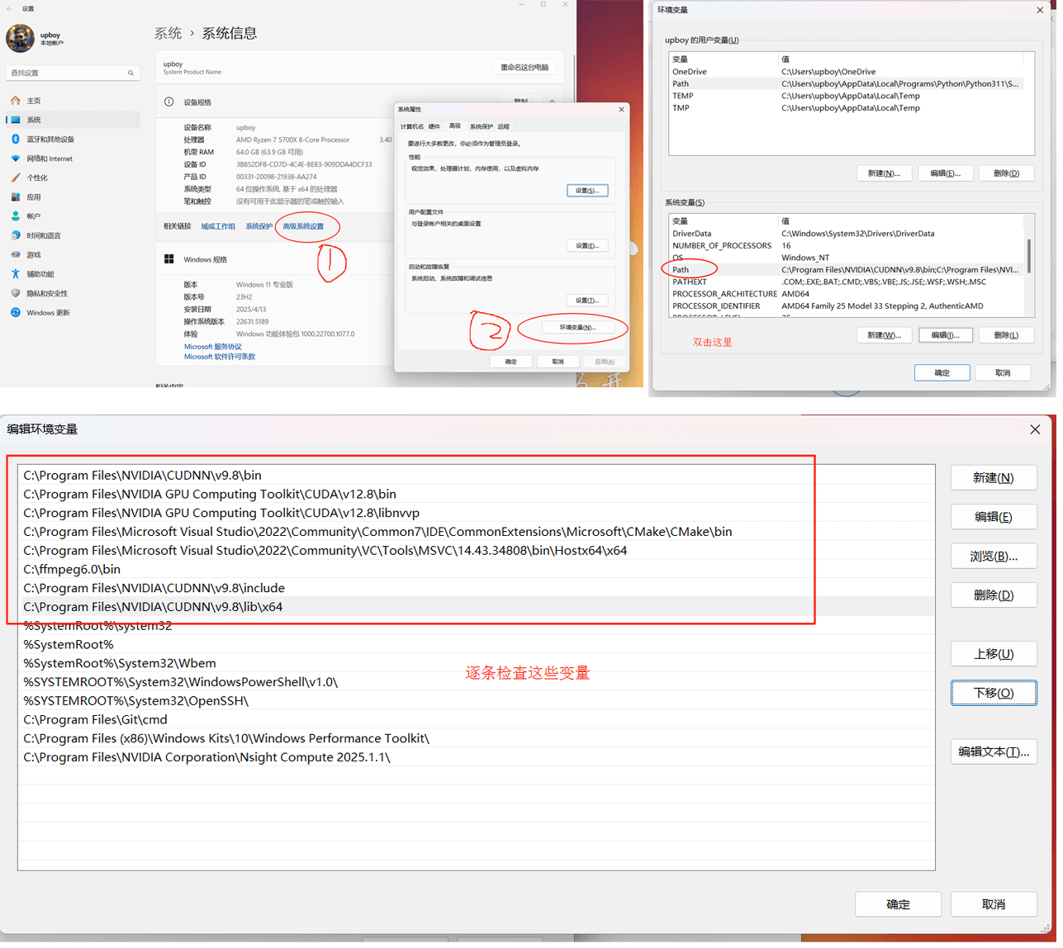Click the back arrow in Settings window

coord(10,8)
